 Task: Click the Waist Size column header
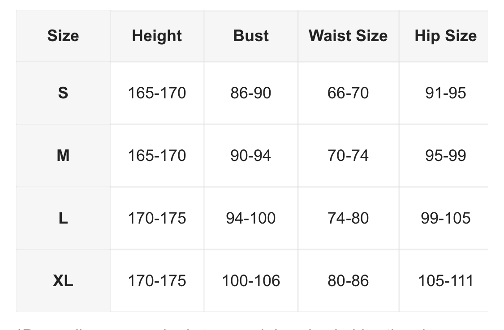point(348,36)
